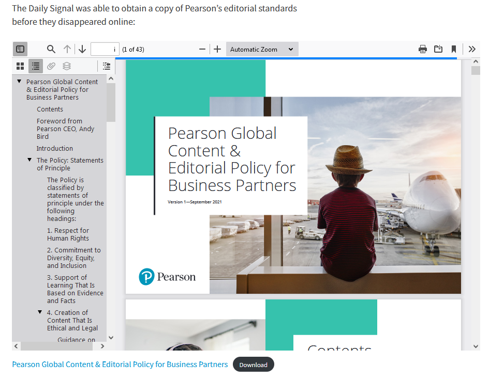Click the current view bookmark icon

pos(454,49)
